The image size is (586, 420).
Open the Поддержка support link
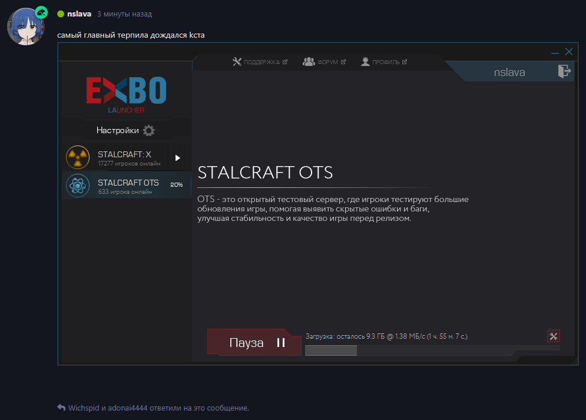point(260,62)
